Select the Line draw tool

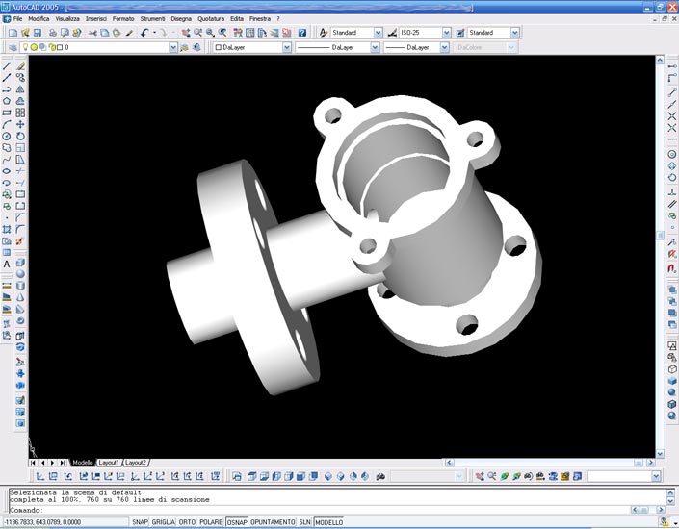[x=7, y=67]
